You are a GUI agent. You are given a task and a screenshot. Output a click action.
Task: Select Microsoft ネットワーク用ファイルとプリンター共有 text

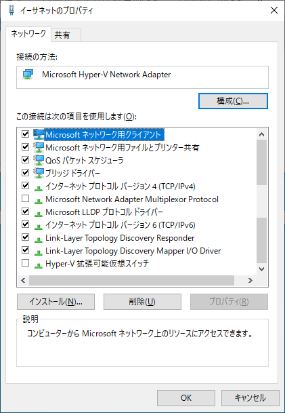coord(123,148)
